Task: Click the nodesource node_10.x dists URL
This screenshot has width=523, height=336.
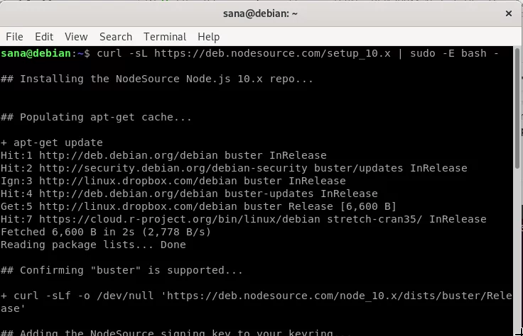Action: [256, 302]
